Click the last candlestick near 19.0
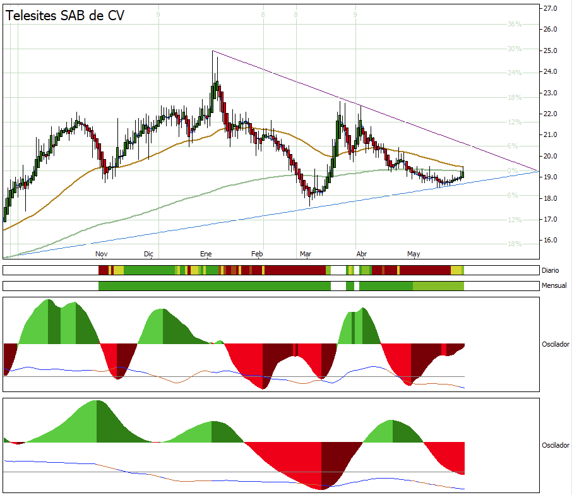Viewport: 572px width, 495px height. tap(463, 174)
